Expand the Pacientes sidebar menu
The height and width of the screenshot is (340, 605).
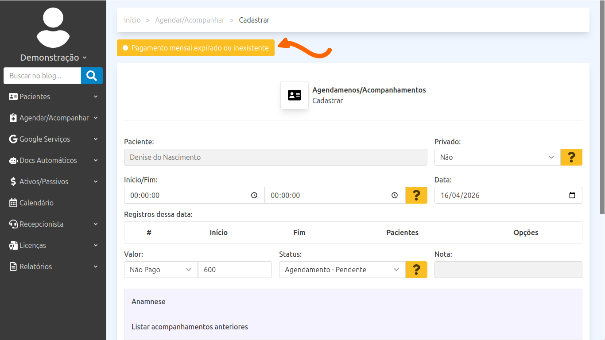coord(53,97)
